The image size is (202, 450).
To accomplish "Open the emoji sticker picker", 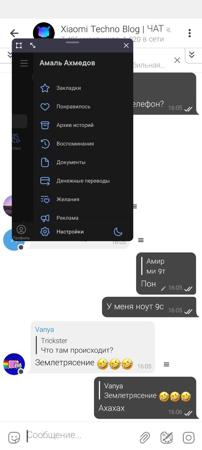I will click(x=14, y=438).
